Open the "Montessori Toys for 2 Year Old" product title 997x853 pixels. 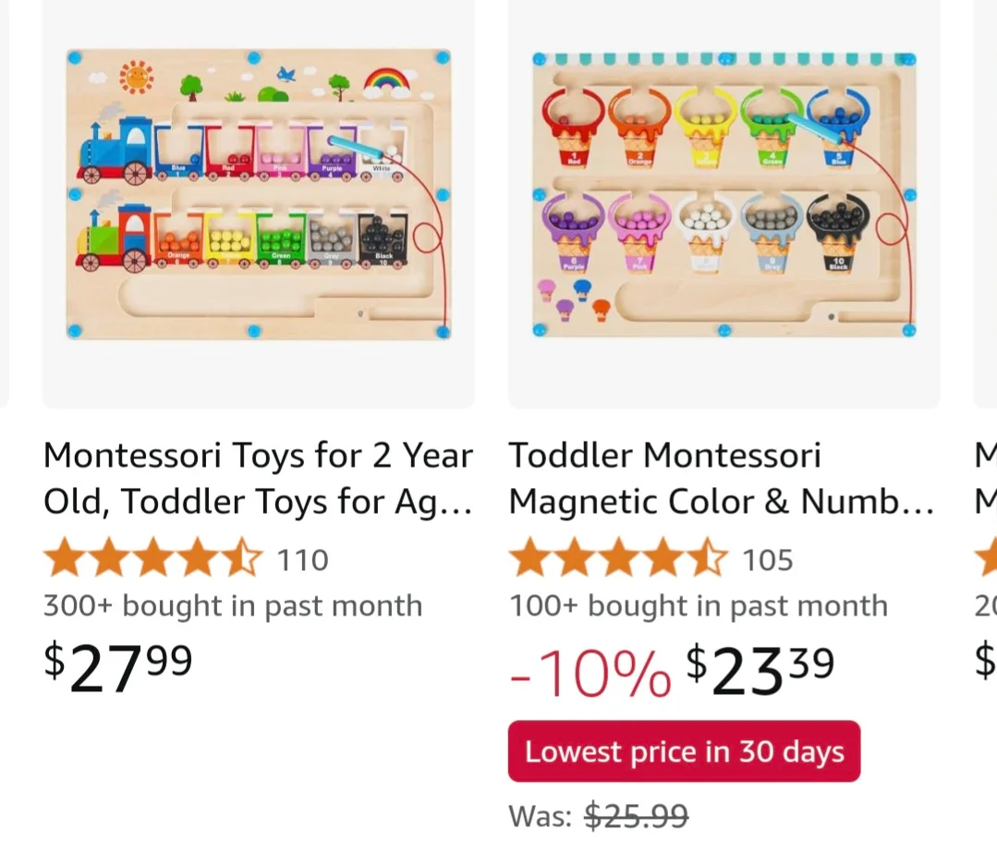click(x=259, y=478)
